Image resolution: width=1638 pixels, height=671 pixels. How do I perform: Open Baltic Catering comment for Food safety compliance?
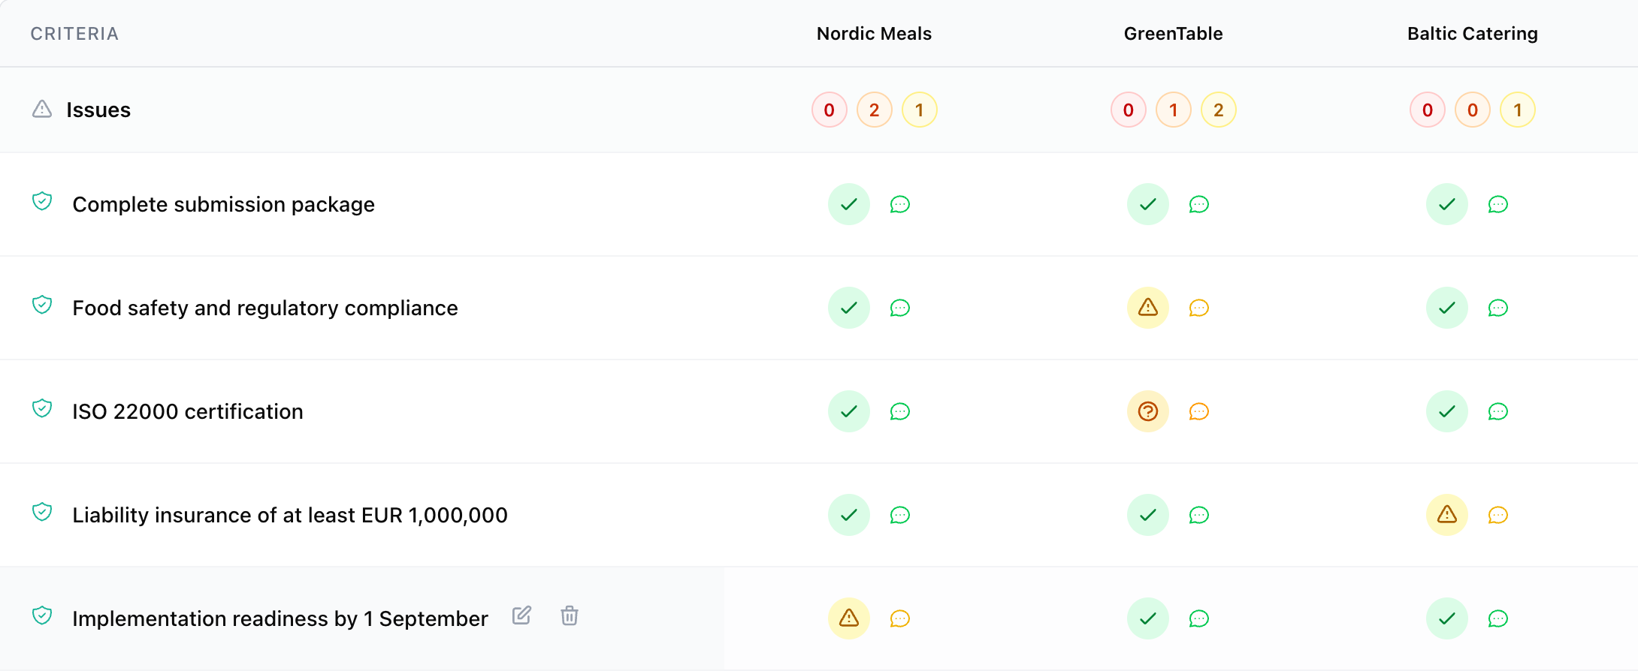click(x=1498, y=308)
